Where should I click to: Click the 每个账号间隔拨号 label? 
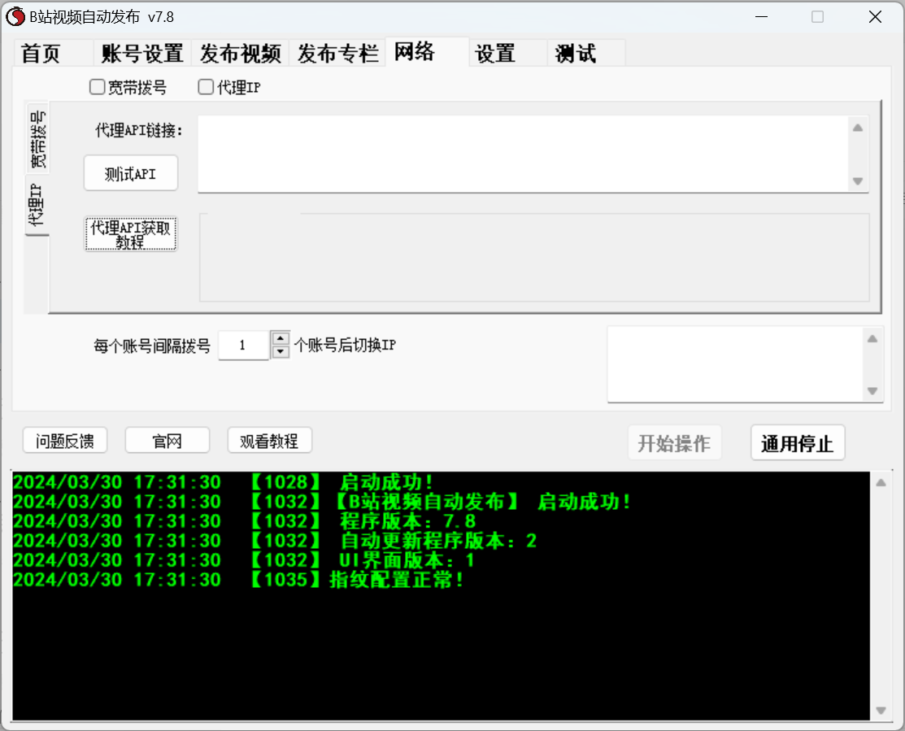(x=152, y=346)
